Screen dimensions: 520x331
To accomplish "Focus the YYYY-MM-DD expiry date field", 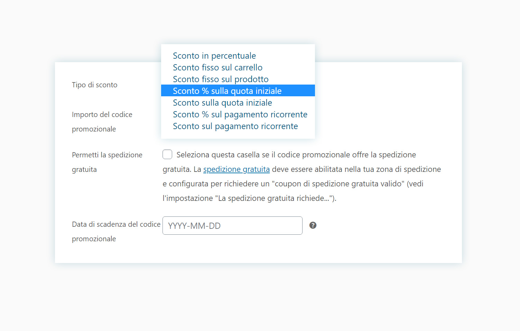I will click(x=232, y=225).
